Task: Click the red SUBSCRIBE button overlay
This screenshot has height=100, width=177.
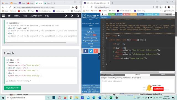Action: (158, 89)
